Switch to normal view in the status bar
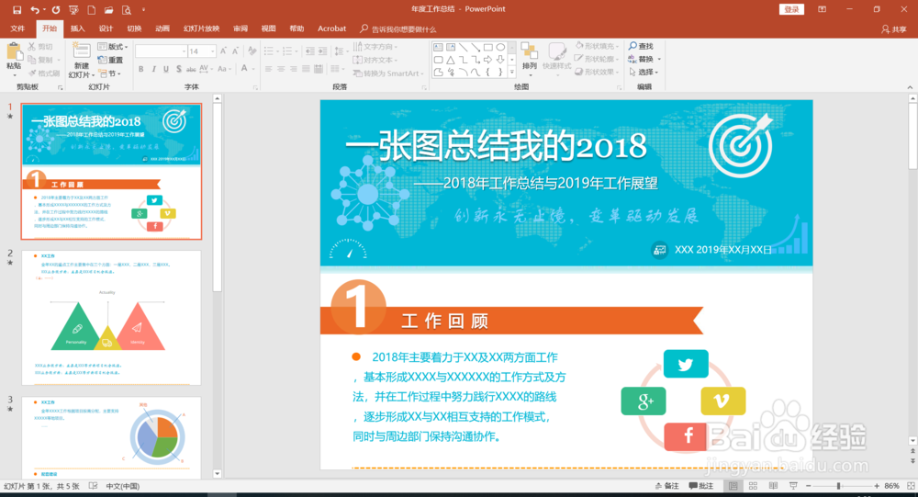 coord(733,486)
